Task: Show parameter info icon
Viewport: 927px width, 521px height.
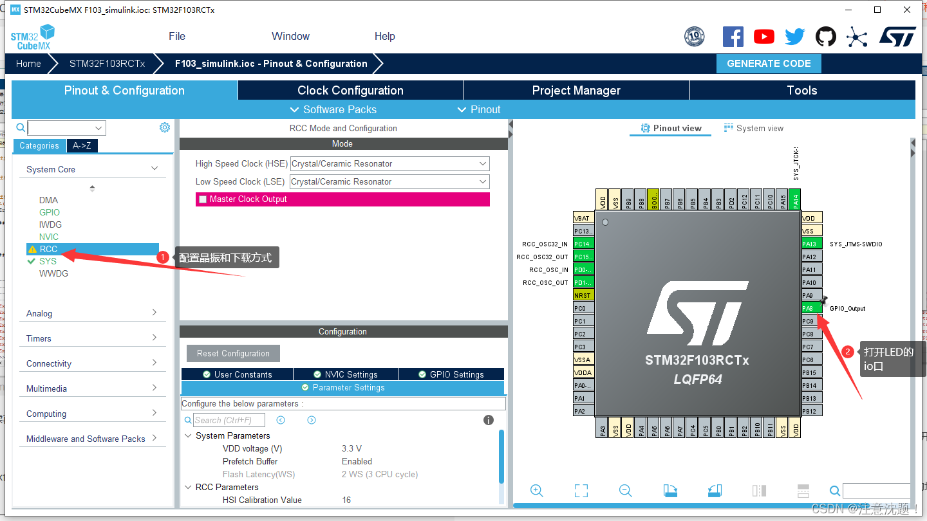Action: click(489, 420)
